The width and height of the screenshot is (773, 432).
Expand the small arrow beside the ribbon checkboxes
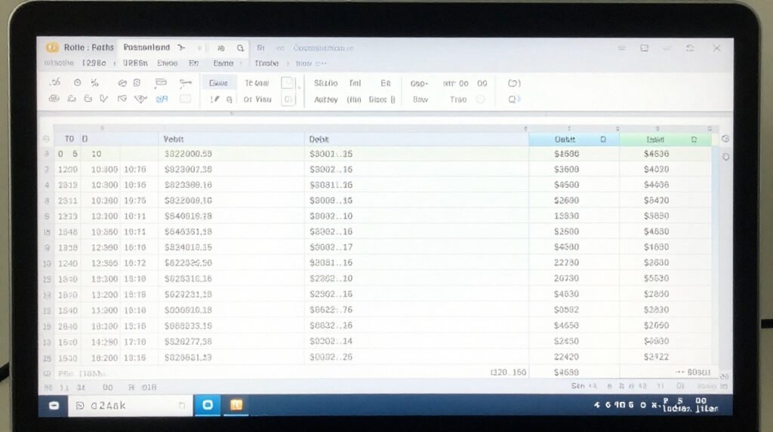coord(299,87)
